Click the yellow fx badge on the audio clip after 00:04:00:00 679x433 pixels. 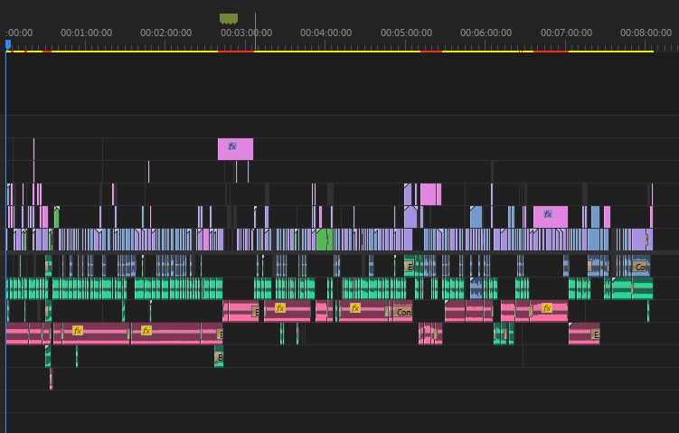(x=355, y=308)
